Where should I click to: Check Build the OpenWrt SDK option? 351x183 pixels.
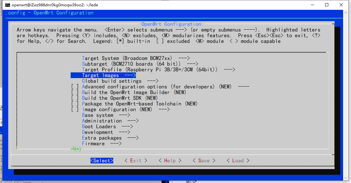pos(75,98)
